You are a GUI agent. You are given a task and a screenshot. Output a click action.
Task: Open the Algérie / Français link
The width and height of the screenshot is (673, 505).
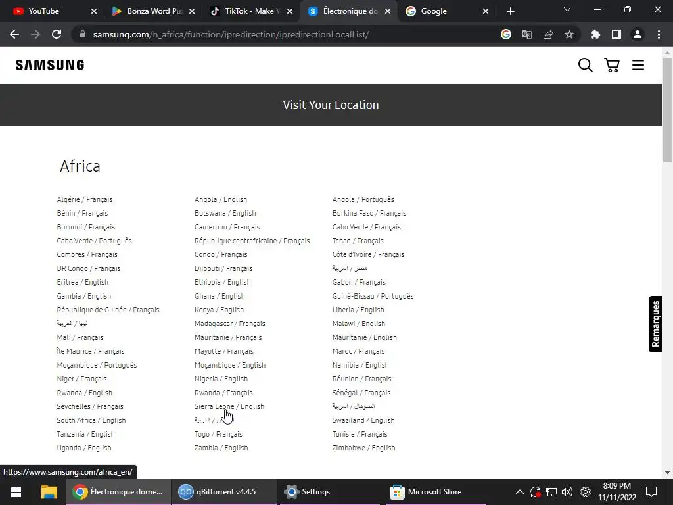(x=85, y=199)
